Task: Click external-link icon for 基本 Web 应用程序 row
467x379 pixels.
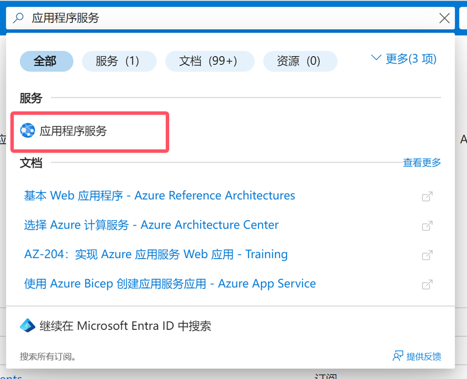Action: 427,196
